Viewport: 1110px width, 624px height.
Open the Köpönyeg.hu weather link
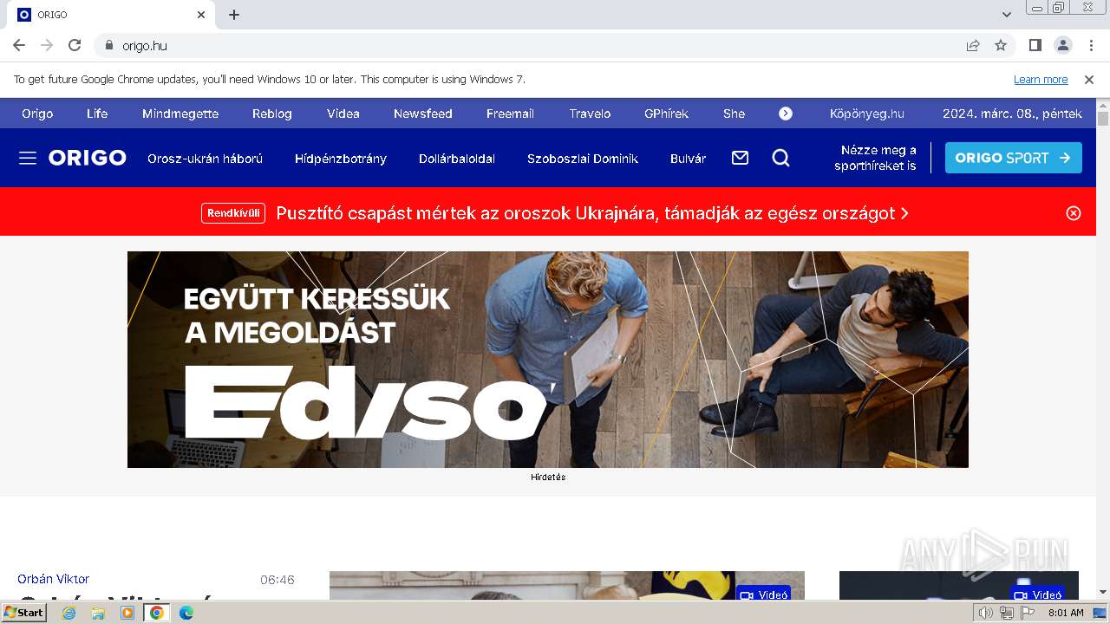867,114
